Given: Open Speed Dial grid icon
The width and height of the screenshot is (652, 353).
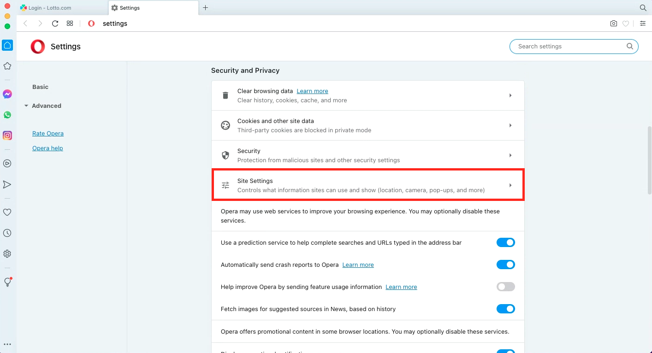Looking at the screenshot, I should (x=70, y=24).
